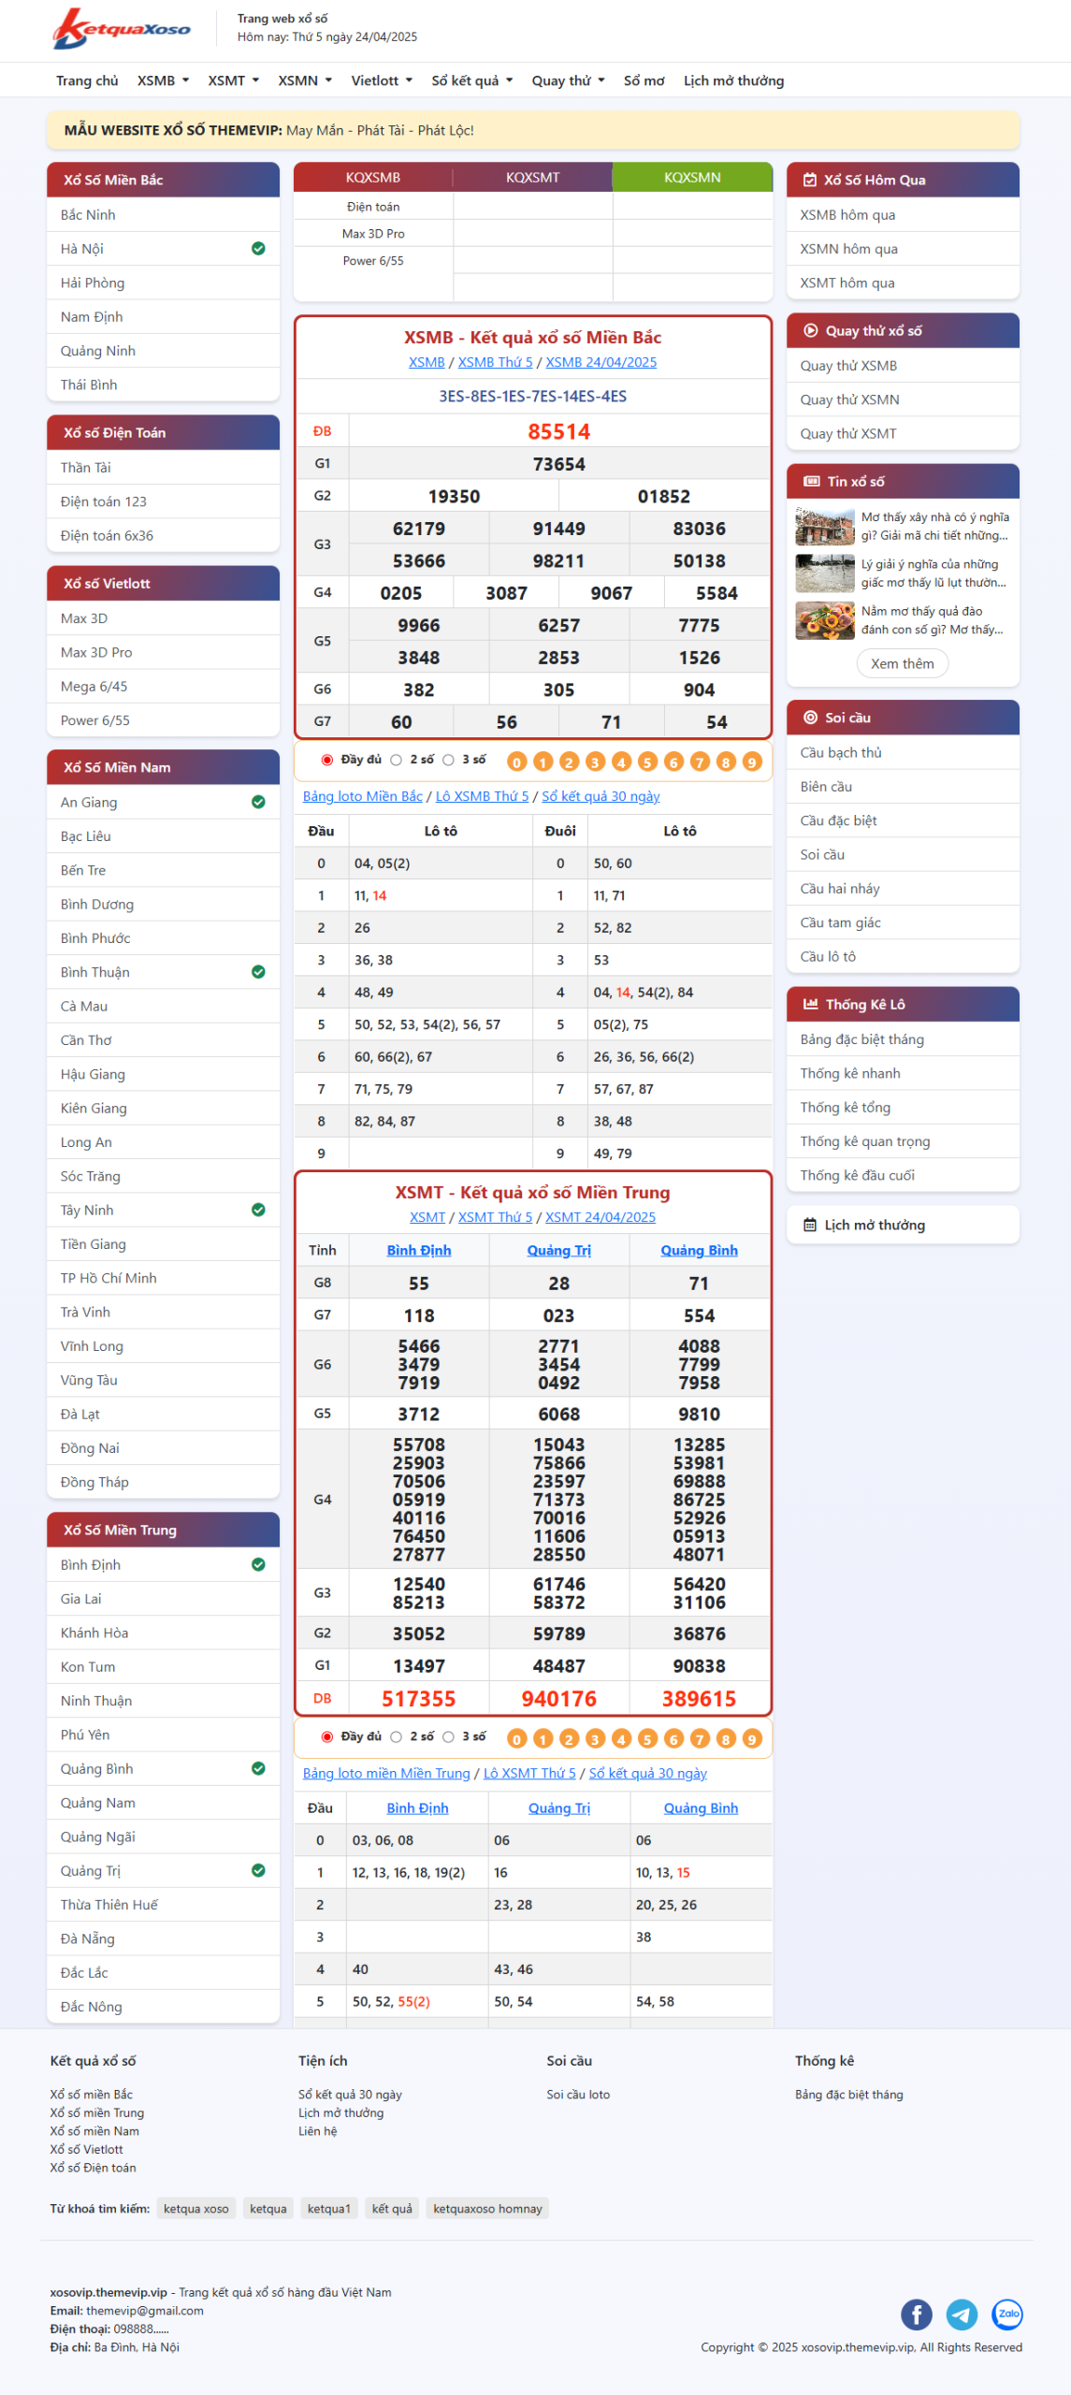Click green check icon next to Hà Nội
This screenshot has height=2395, width=1071.
click(258, 249)
